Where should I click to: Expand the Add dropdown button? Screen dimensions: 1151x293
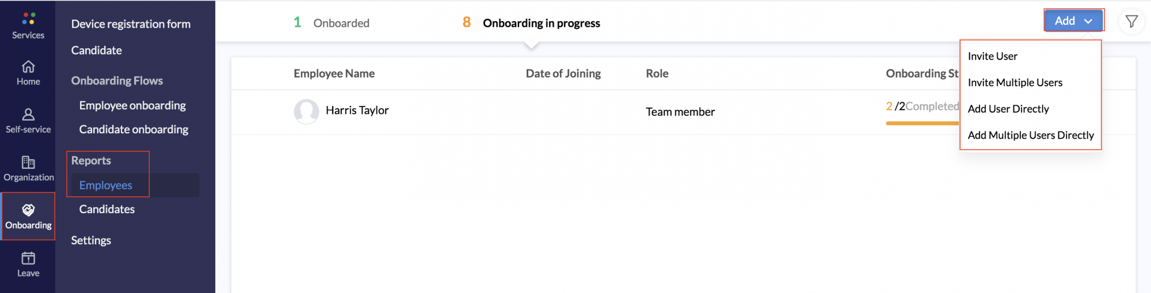click(1073, 21)
